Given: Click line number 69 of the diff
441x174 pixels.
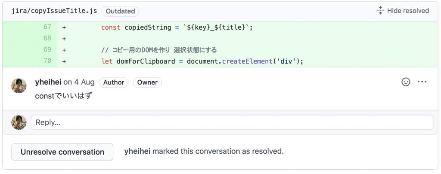Looking at the screenshot, I should 47,49.
